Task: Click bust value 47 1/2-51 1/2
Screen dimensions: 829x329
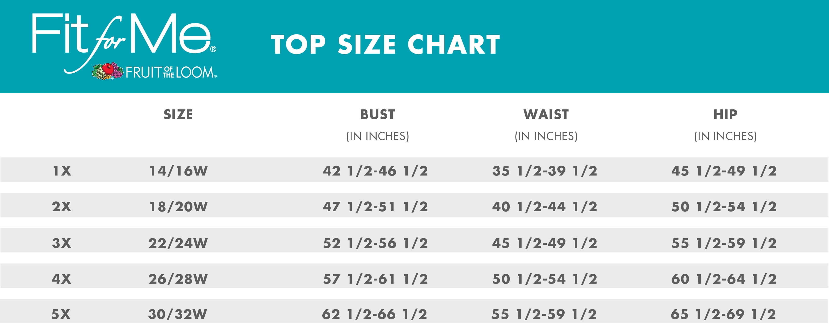Action: click(x=375, y=206)
